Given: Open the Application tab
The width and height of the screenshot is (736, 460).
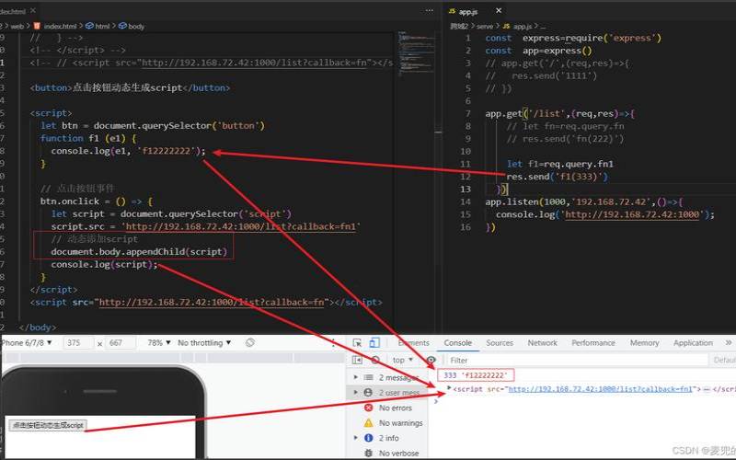Looking at the screenshot, I should pos(693,342).
